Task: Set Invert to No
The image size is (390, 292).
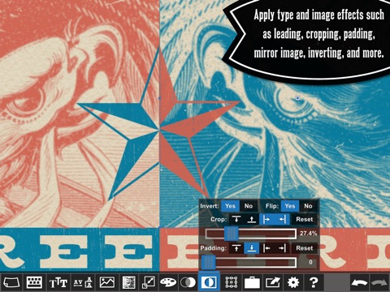Action: pyautogui.click(x=249, y=206)
